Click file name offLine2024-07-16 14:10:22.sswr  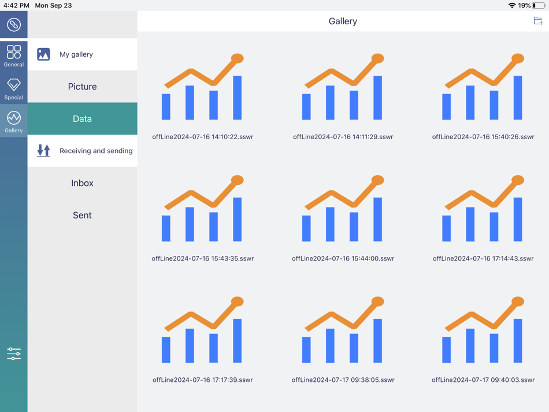point(203,137)
